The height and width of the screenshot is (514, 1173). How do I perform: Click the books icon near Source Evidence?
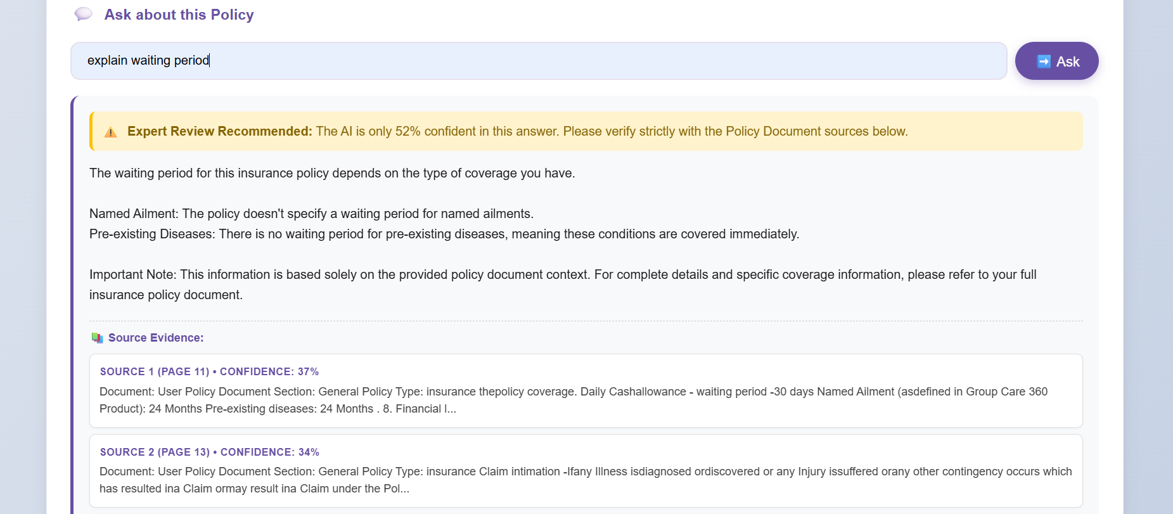click(x=97, y=338)
